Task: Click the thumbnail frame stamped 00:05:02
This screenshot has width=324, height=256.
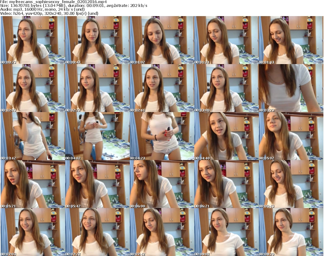Action: [x=291, y=136]
